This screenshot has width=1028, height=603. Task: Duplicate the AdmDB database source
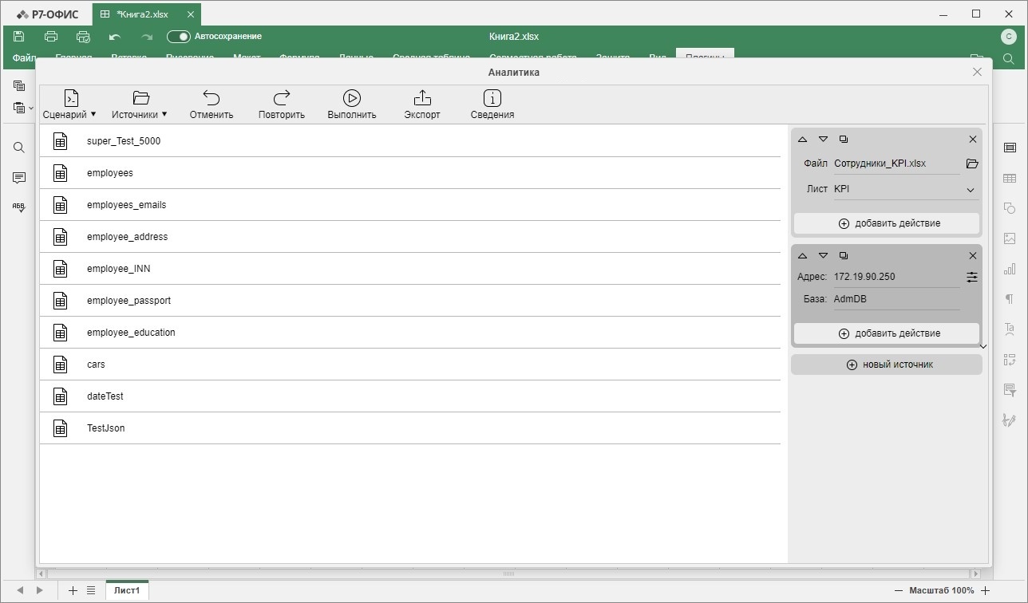(844, 255)
